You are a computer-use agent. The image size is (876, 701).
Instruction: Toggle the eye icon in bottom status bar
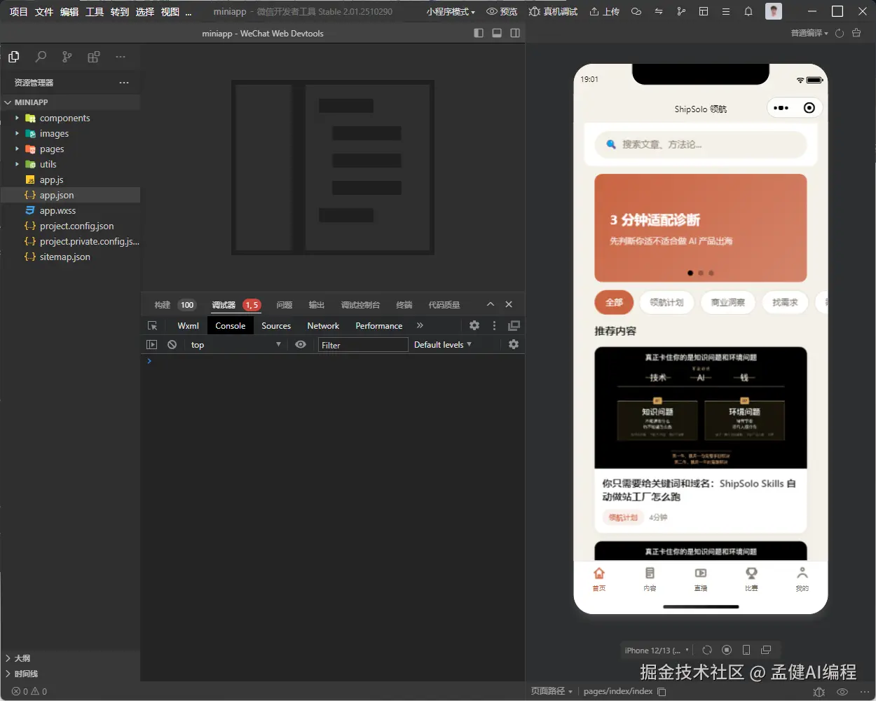click(x=842, y=691)
